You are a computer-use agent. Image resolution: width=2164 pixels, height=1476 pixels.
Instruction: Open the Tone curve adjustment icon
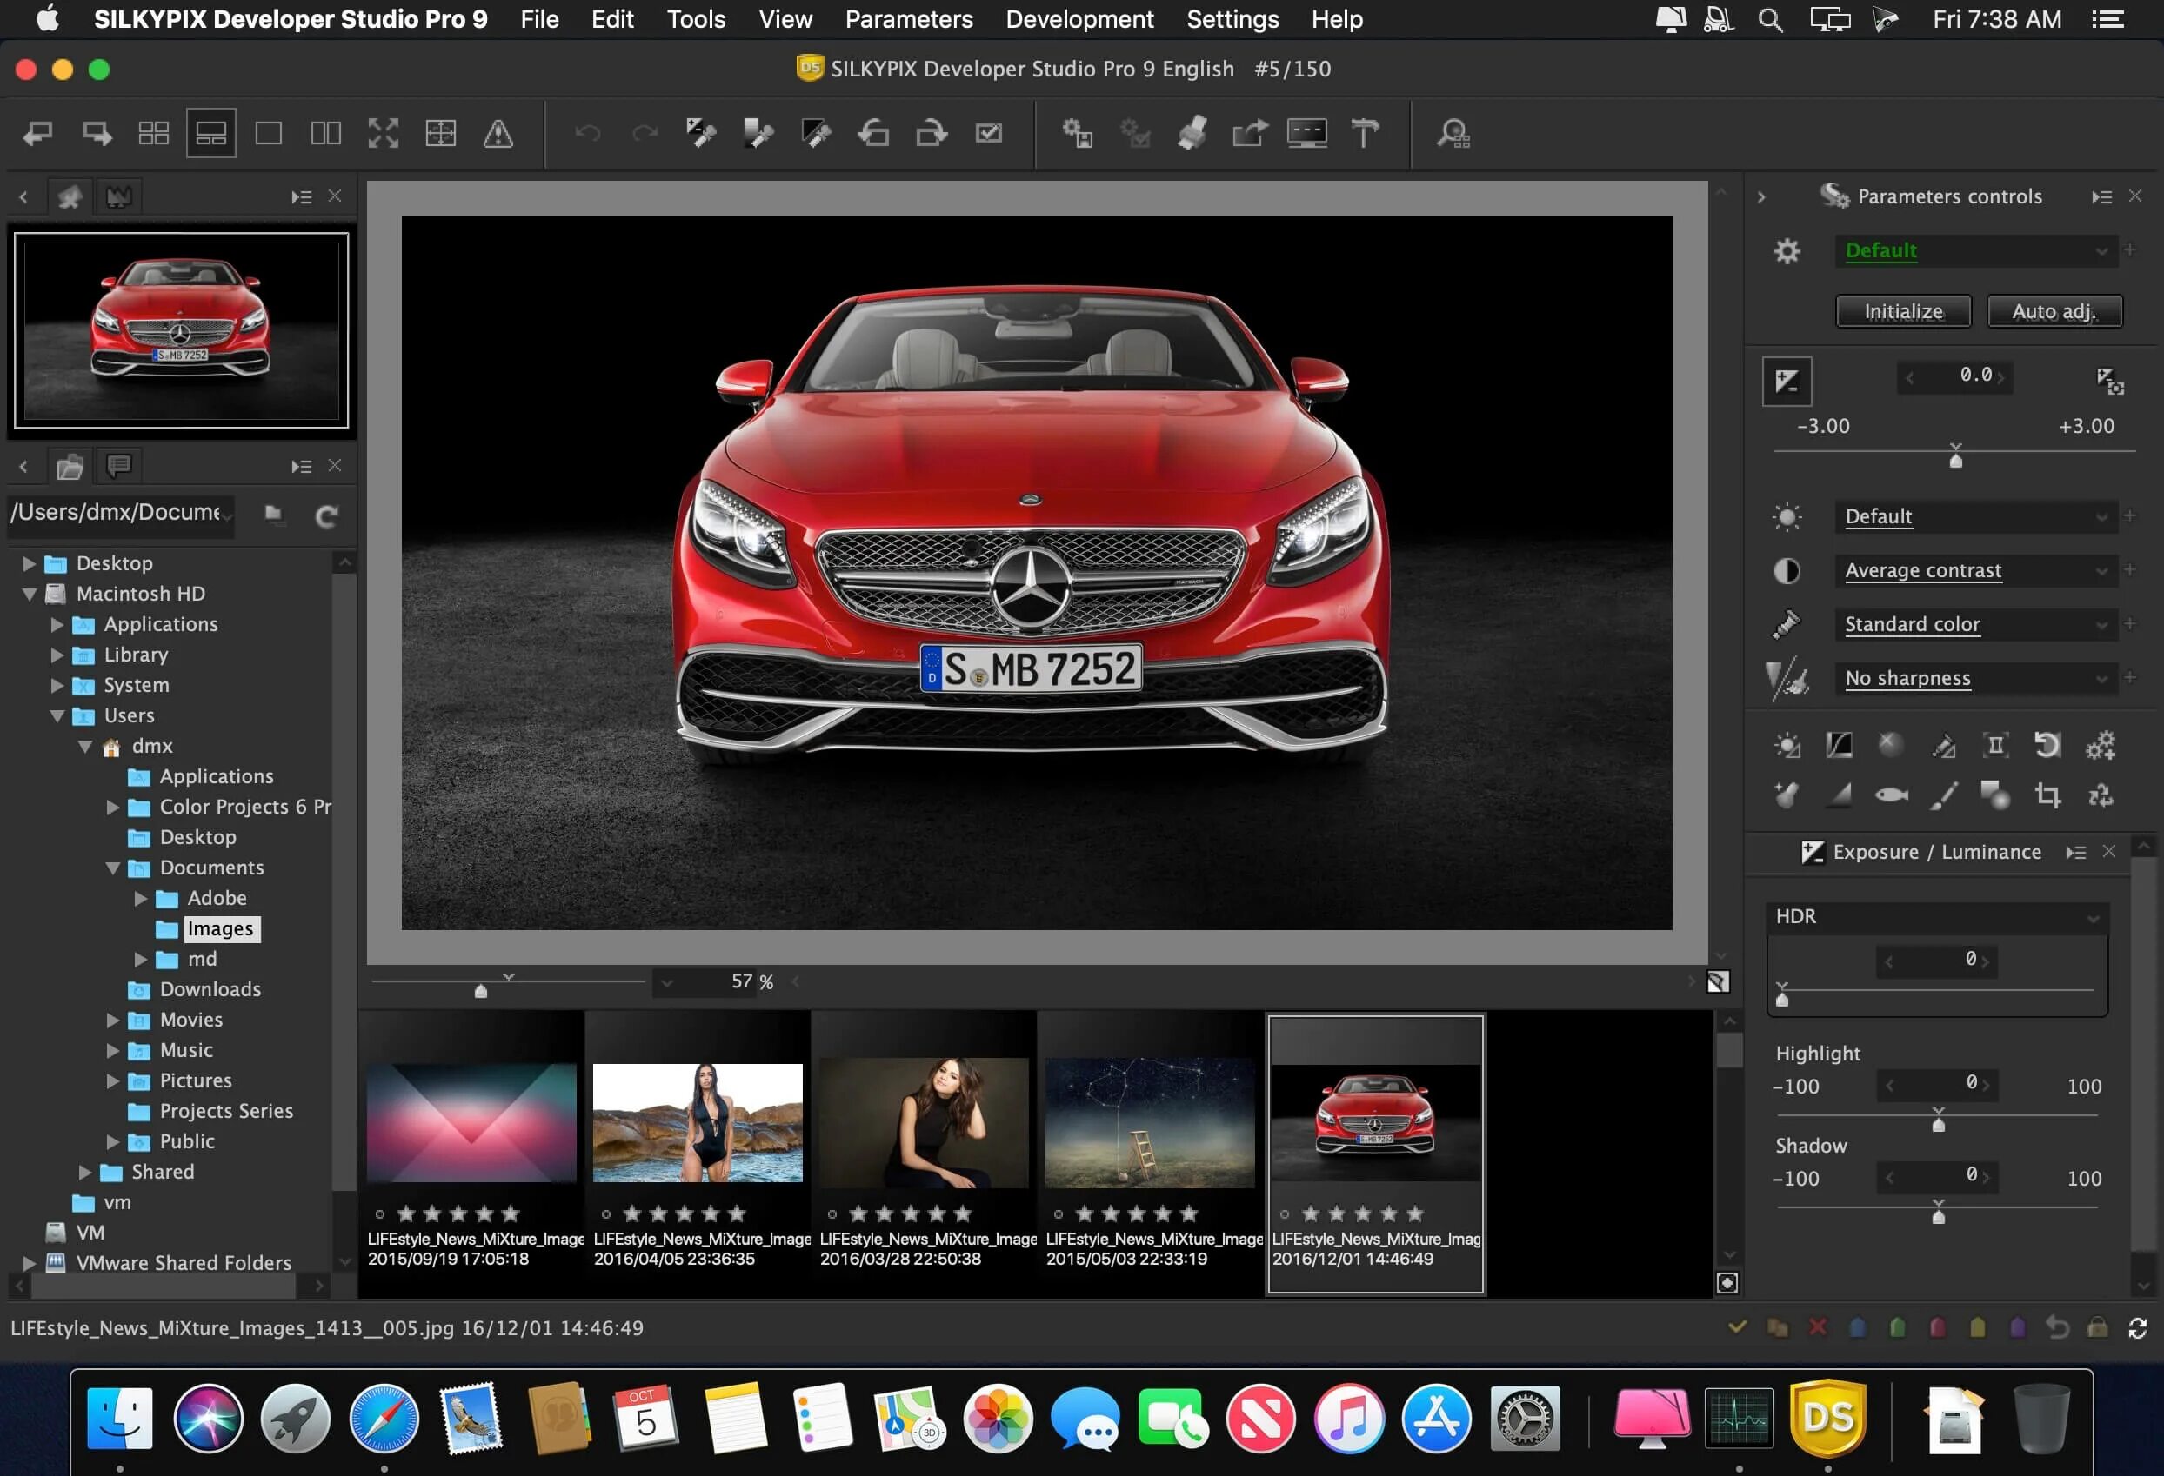1838,744
